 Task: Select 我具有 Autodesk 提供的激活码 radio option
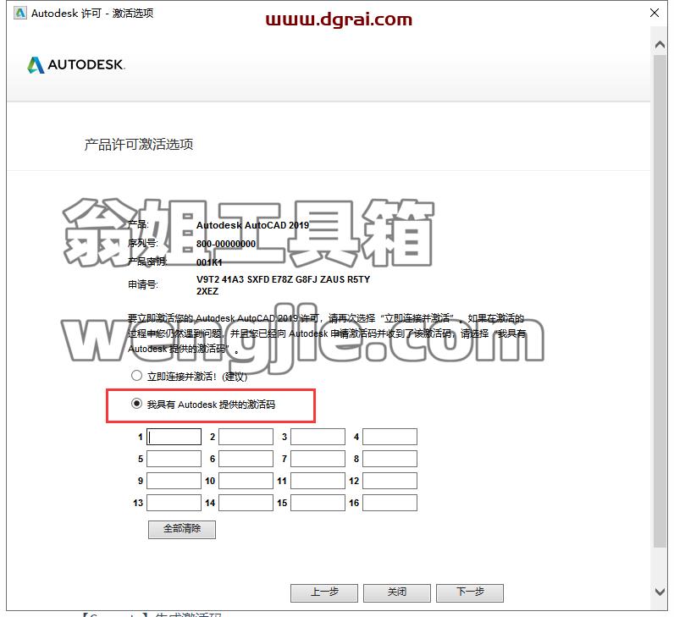136,404
